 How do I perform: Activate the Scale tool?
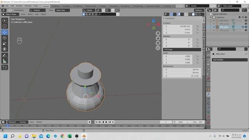[5, 43]
